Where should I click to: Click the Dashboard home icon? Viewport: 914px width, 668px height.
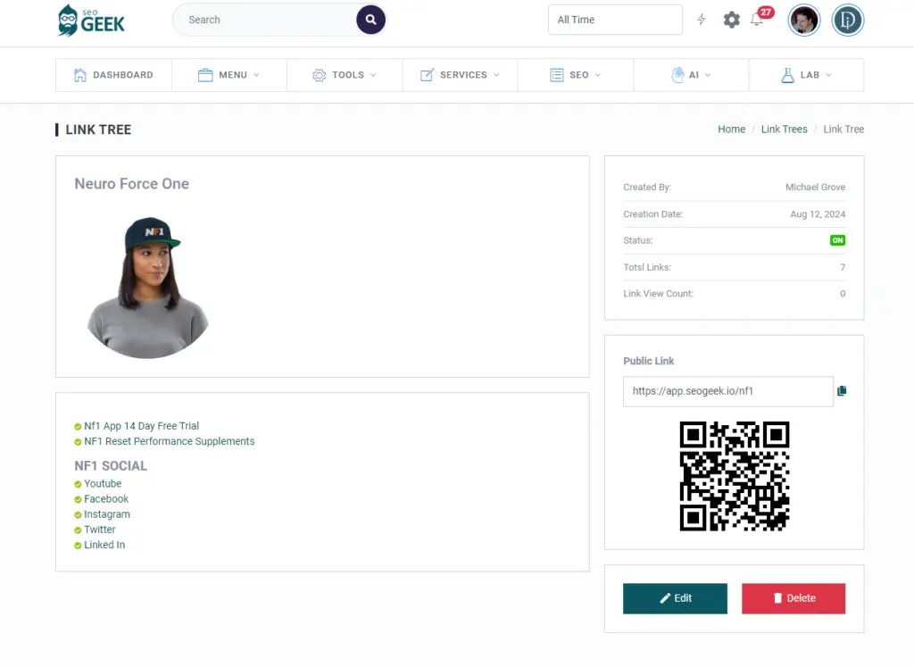coord(79,75)
